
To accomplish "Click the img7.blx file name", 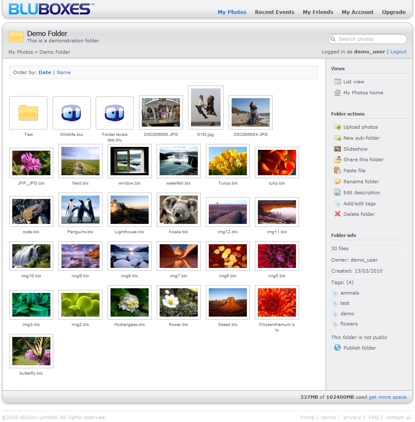I will (179, 276).
